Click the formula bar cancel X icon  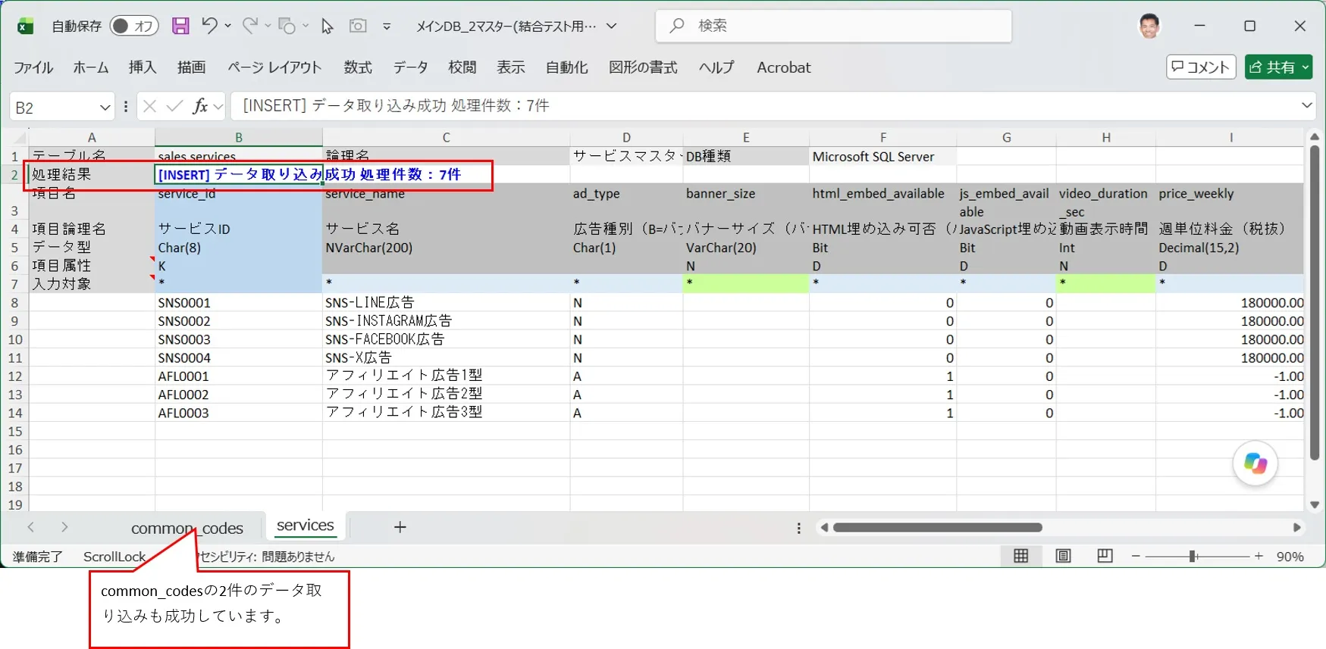(150, 106)
